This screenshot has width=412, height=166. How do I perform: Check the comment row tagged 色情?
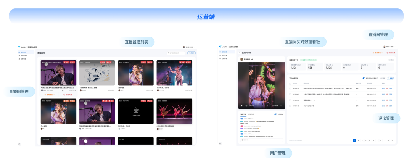tap(290, 89)
